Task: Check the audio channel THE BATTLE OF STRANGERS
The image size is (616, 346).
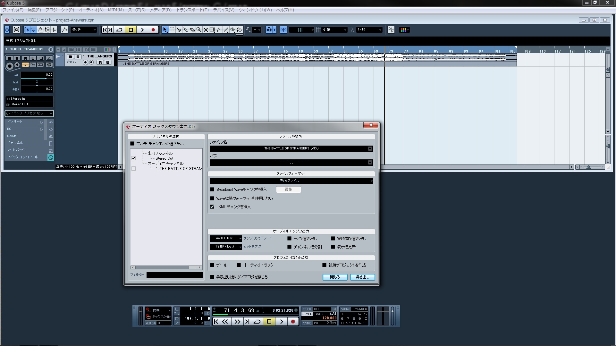Action: (134, 169)
